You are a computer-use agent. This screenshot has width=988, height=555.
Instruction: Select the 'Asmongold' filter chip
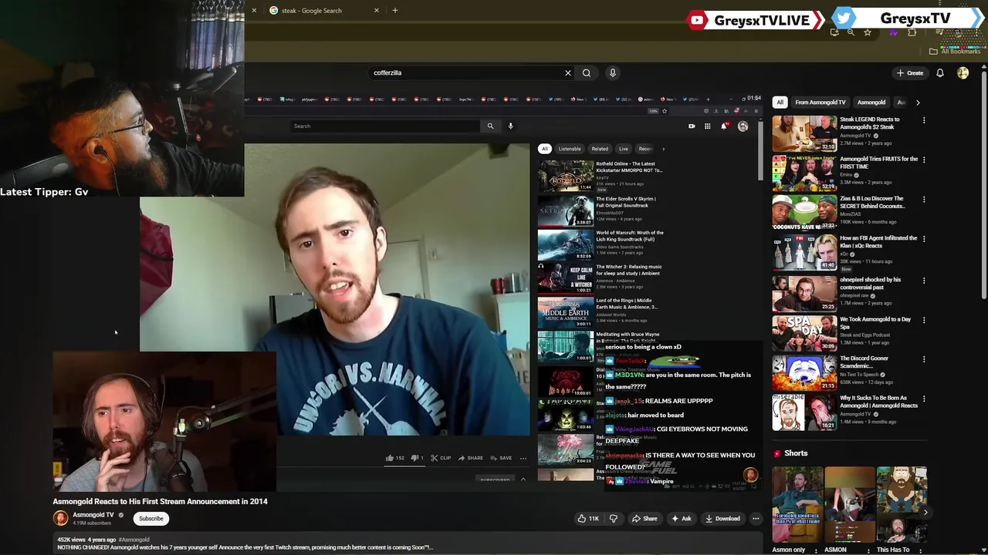pyautogui.click(x=871, y=103)
